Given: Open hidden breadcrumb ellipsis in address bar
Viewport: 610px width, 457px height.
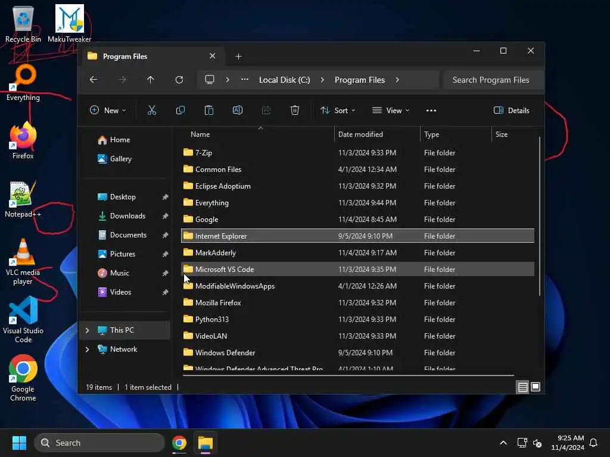Looking at the screenshot, I should [x=245, y=79].
